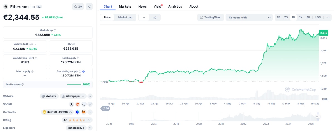Open Ethereum's X (Twitter) social link

click(x=72, y=104)
